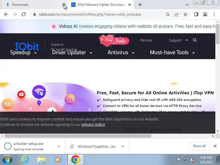Screen dimensions: 220x165
Task: Reload the current page
Action: 24,14
